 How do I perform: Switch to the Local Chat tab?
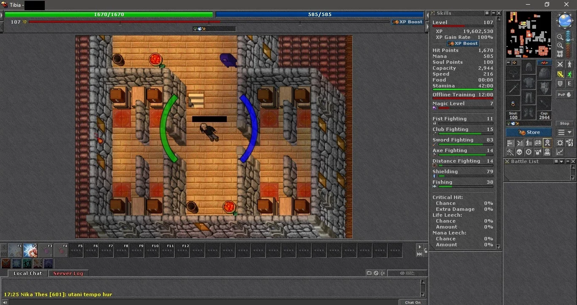(x=27, y=273)
